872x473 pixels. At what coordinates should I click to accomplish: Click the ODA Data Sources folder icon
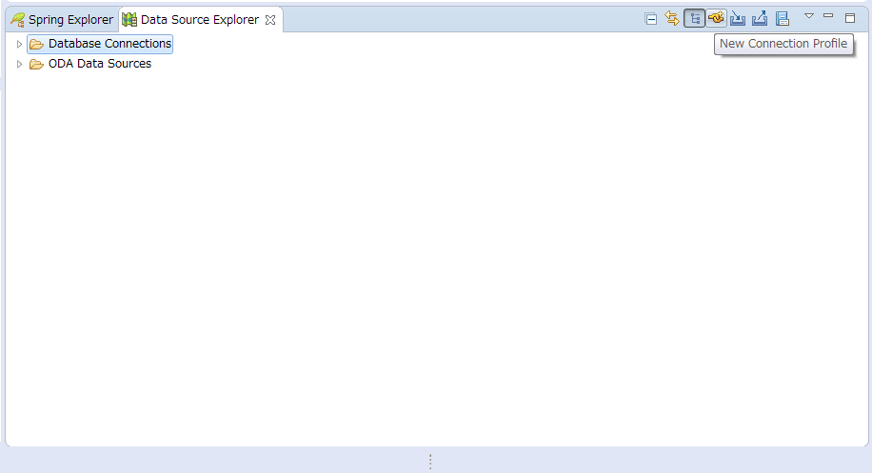(36, 65)
